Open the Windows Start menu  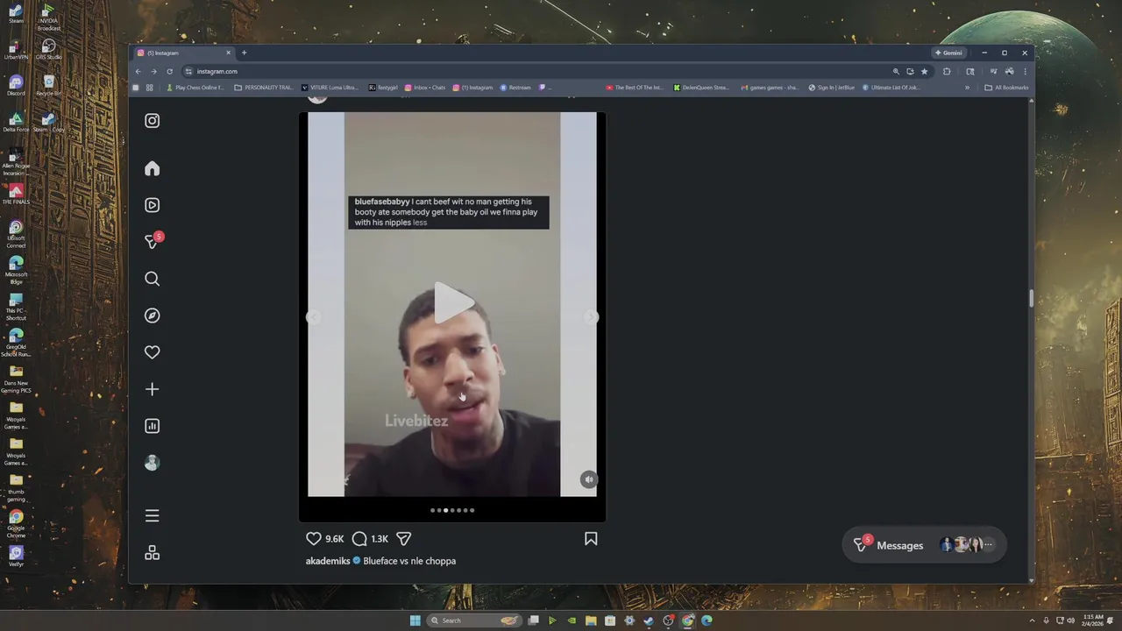[x=415, y=620]
